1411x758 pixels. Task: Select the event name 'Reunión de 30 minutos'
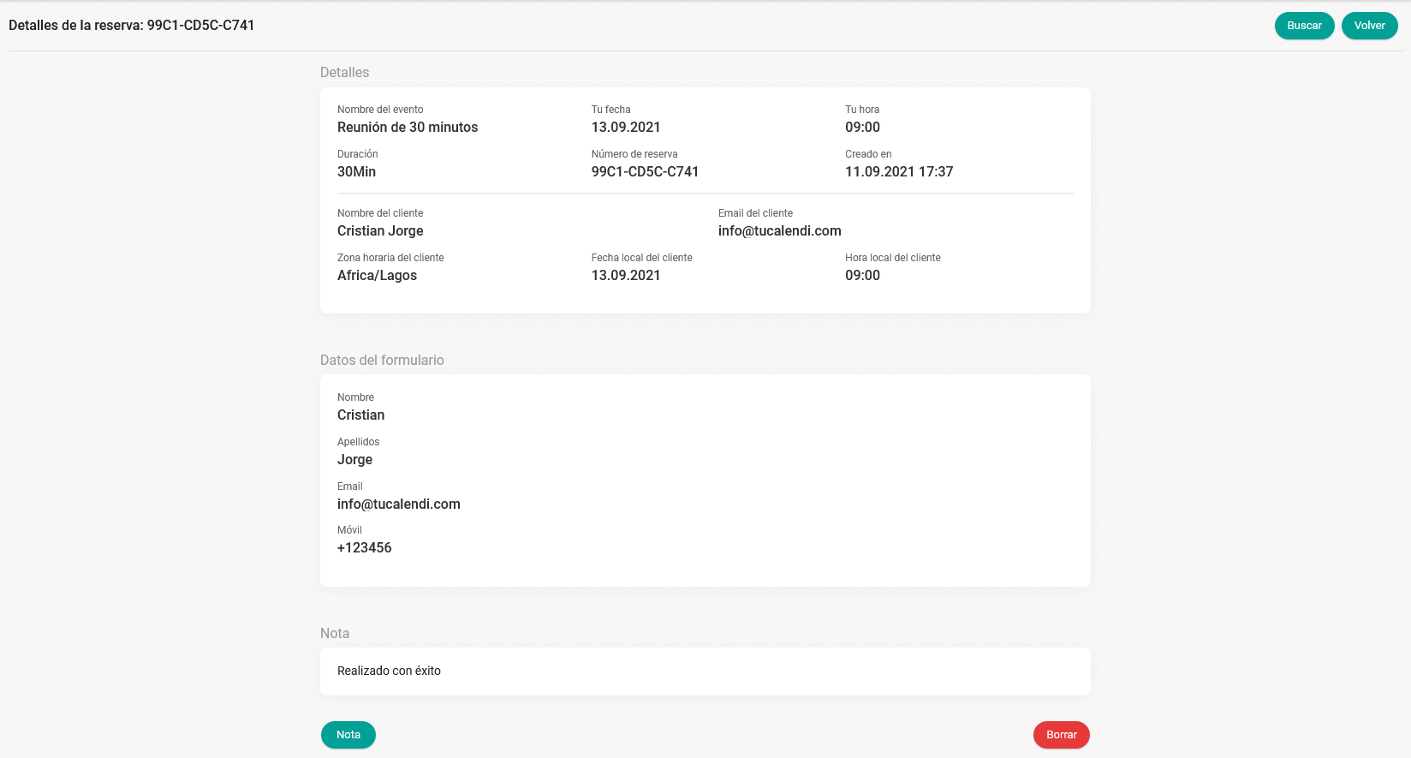pos(408,127)
